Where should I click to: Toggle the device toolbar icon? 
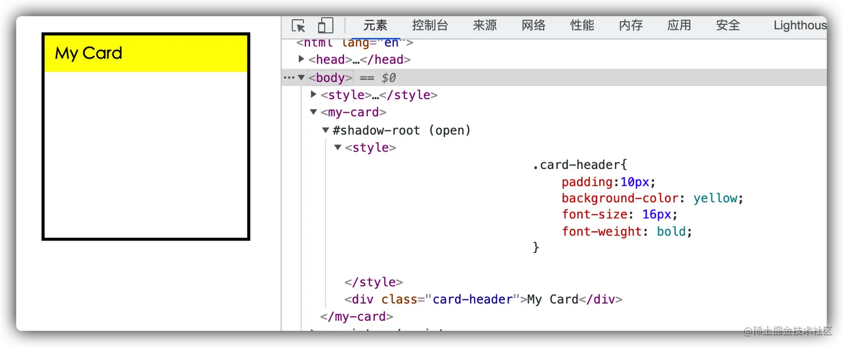pos(326,26)
